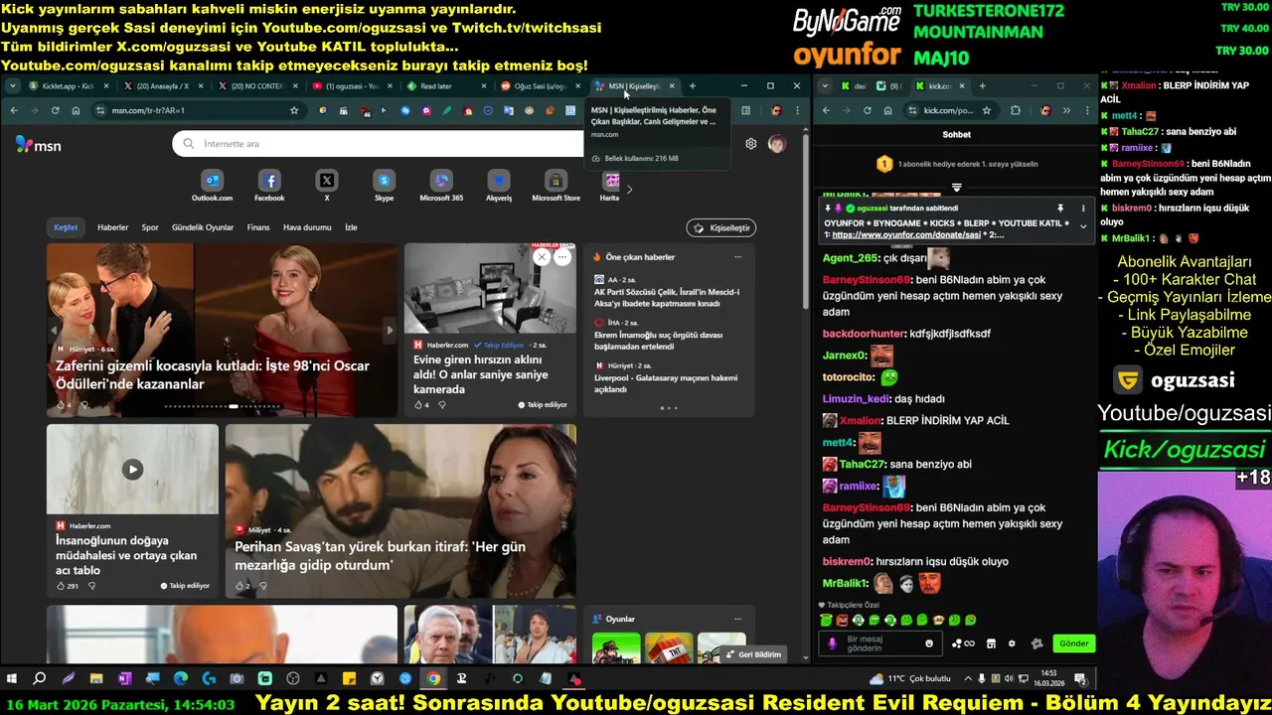The width and height of the screenshot is (1272, 715).
Task: Show next slide in Oscar carousel
Action: [389, 330]
